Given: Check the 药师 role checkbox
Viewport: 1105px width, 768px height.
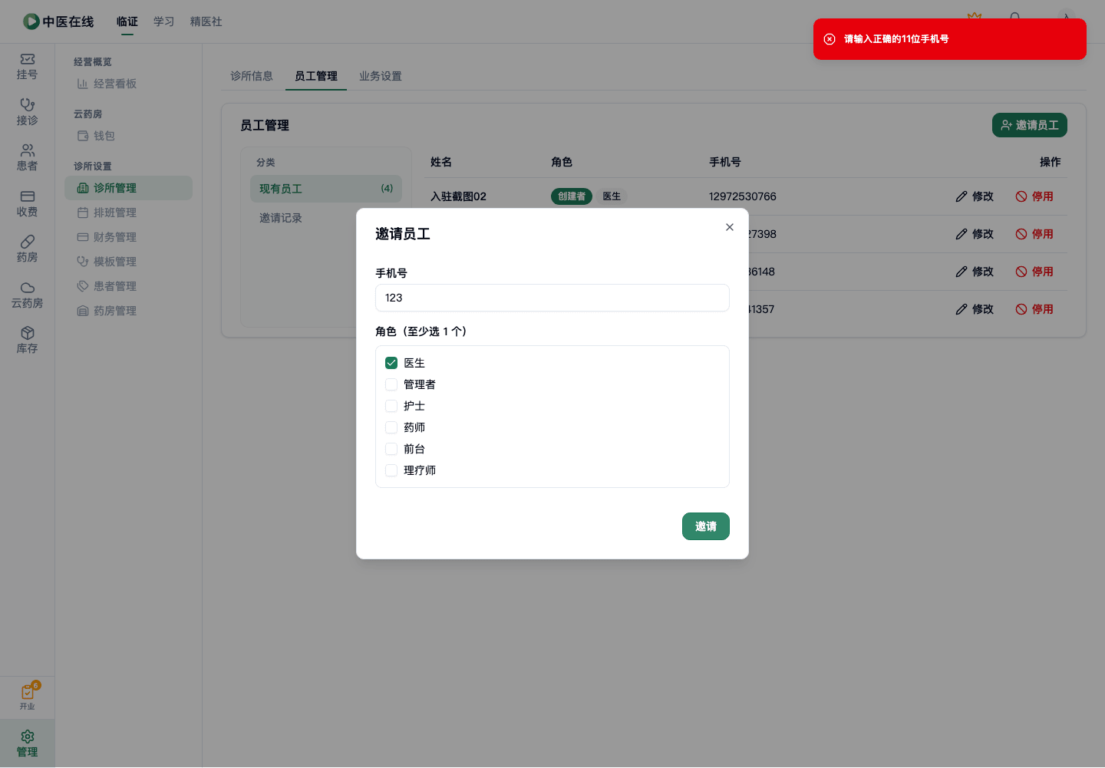Looking at the screenshot, I should (x=391, y=427).
